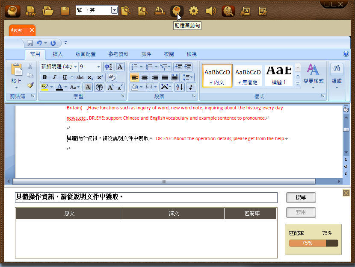Grow font size with large A icon
355x267 pixels.
(110, 87)
